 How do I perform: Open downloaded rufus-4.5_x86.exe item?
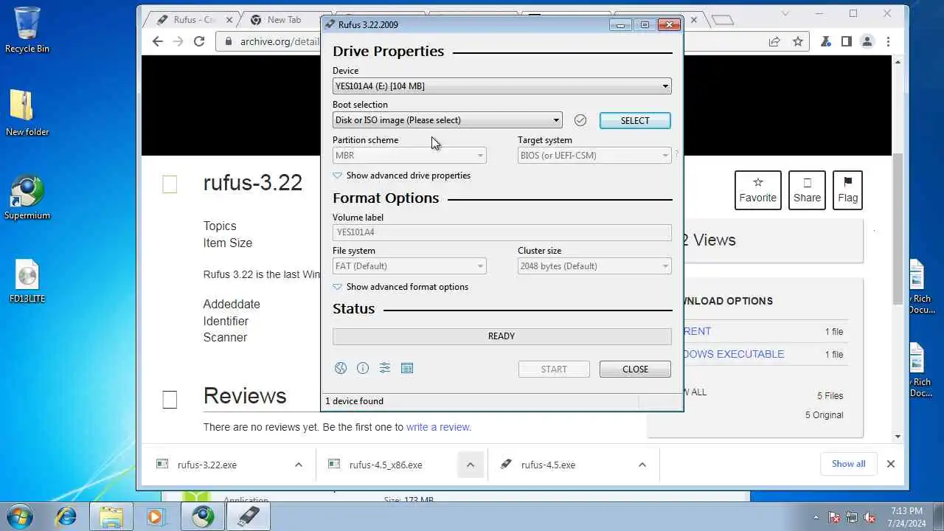[386, 465]
